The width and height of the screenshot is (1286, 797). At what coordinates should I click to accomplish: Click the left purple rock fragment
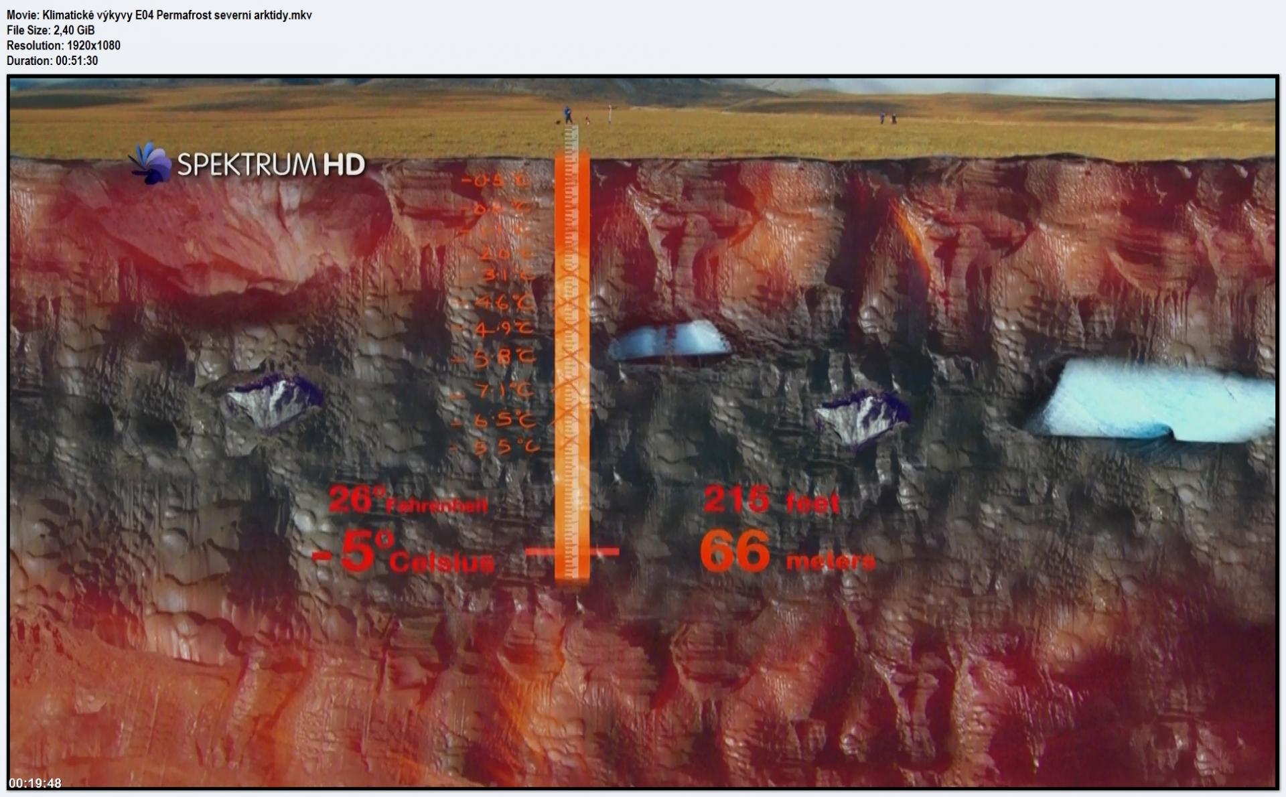(x=273, y=401)
